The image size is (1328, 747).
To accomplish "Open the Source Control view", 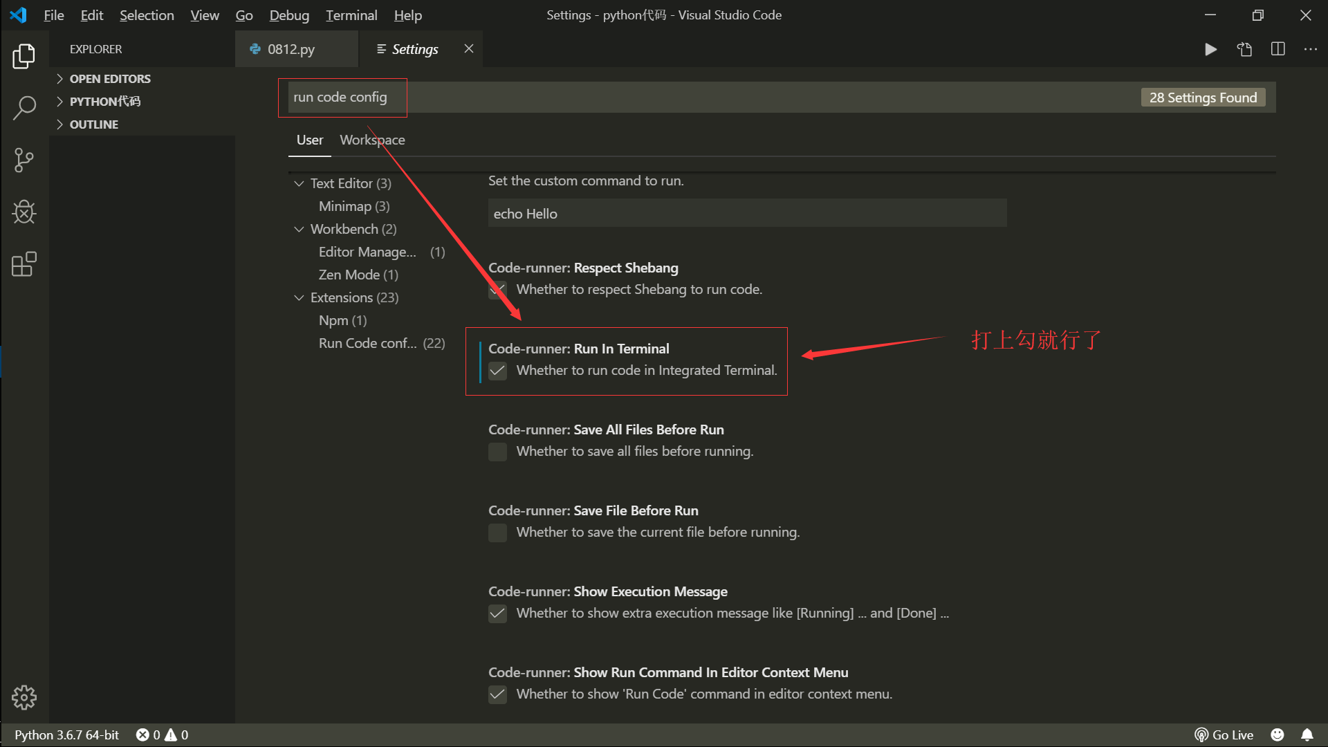I will pyautogui.click(x=24, y=160).
